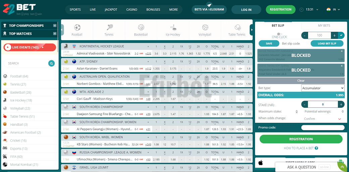Confirm one-click stake with checkmark icon
This screenshot has height=172, width=349.
point(341,35)
